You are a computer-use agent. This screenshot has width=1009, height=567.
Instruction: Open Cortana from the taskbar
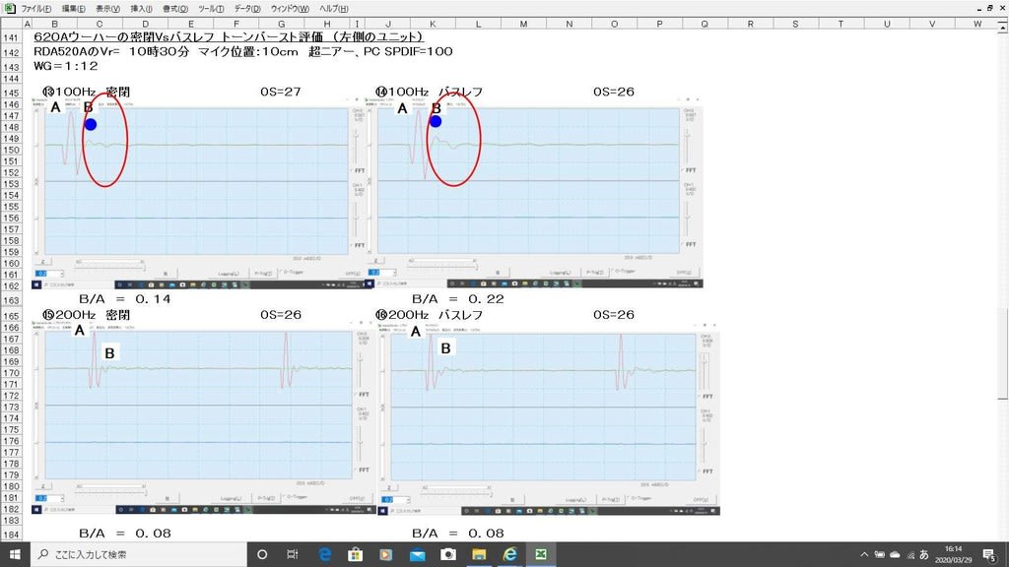tap(262, 554)
